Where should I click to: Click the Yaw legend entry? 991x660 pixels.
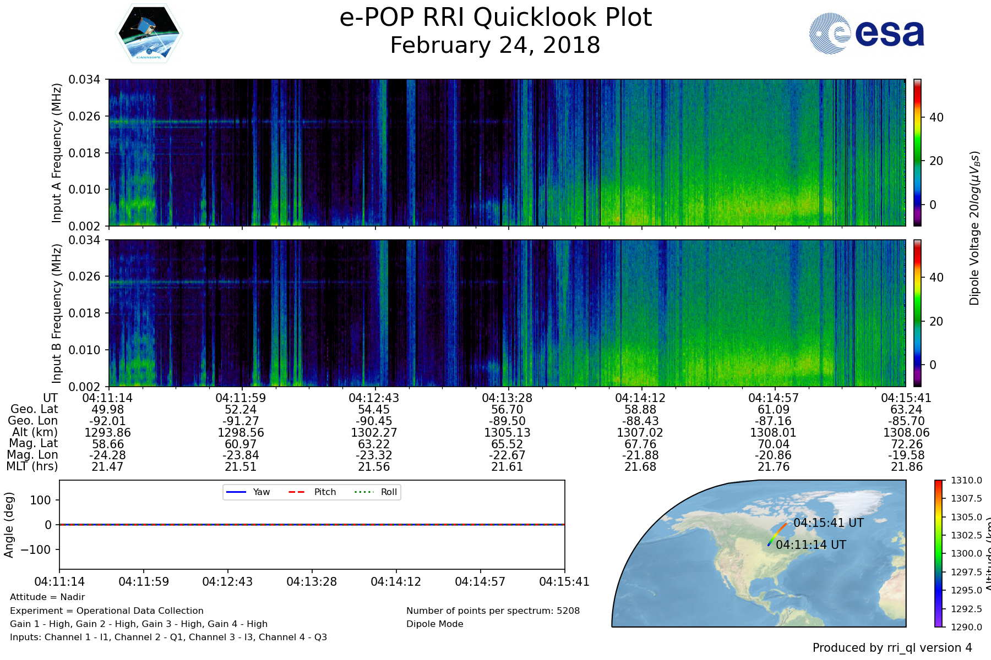coord(248,492)
